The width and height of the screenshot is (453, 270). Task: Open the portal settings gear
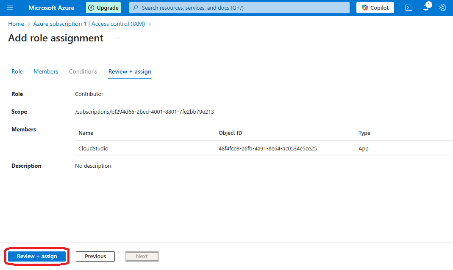443,8
